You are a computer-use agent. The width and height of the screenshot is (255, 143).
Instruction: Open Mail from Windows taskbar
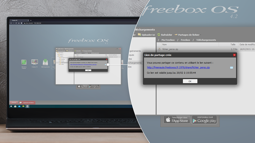(x=19, y=106)
